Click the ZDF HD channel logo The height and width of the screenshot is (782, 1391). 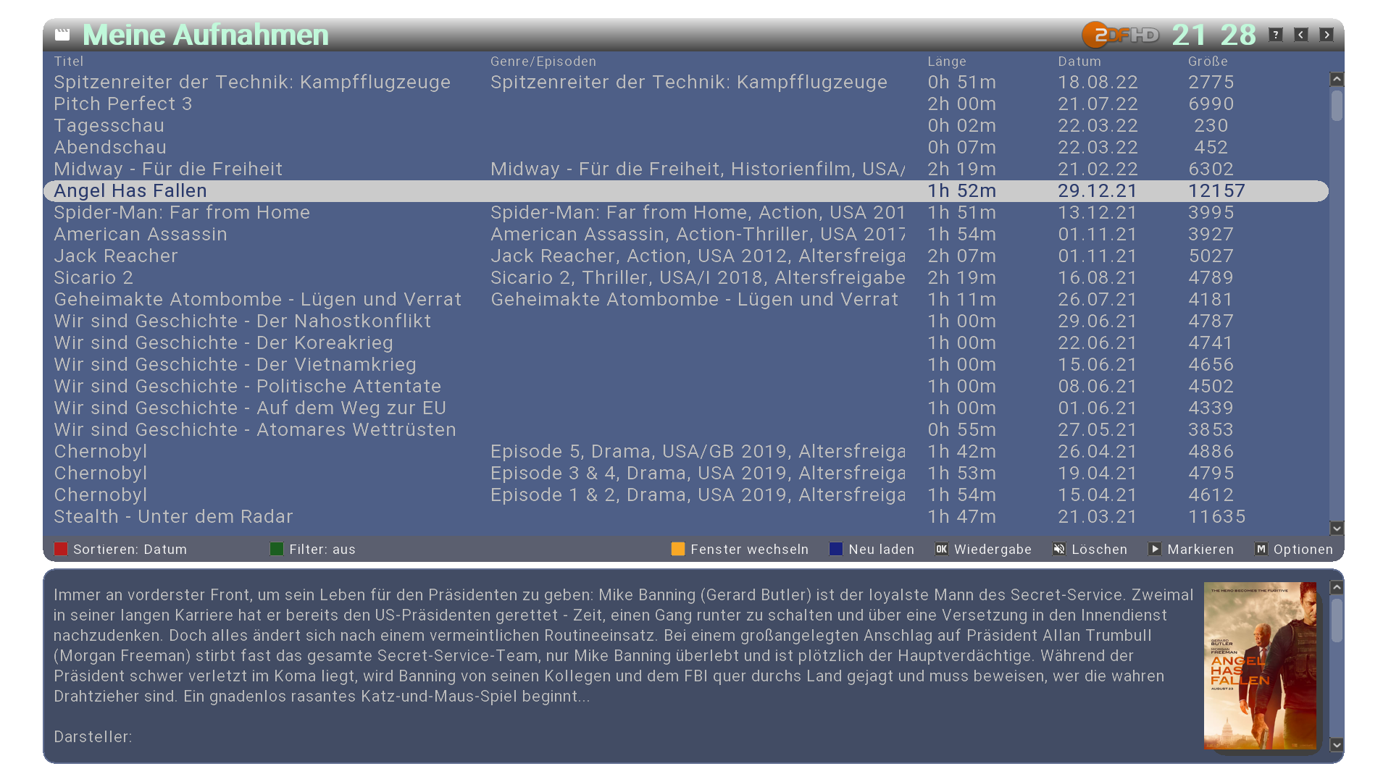1120,35
